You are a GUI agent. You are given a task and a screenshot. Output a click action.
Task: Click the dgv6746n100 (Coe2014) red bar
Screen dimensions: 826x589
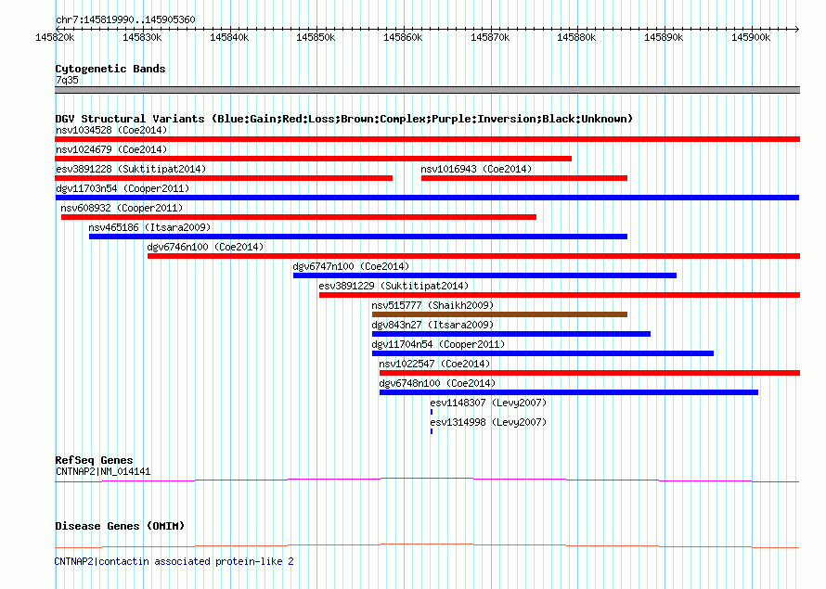coord(473,256)
